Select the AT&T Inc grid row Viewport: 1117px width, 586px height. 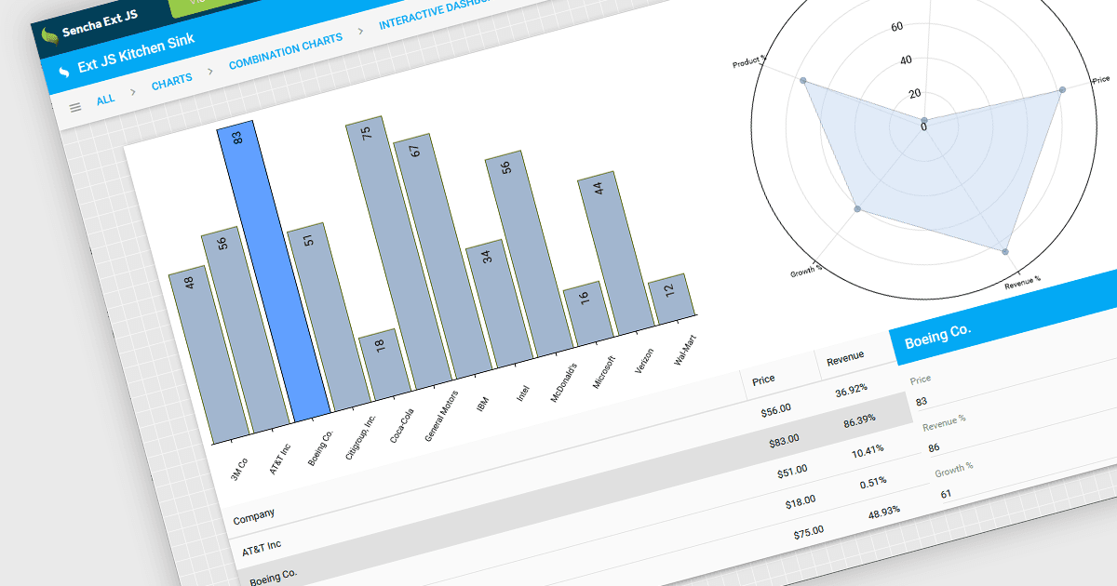pos(262,546)
